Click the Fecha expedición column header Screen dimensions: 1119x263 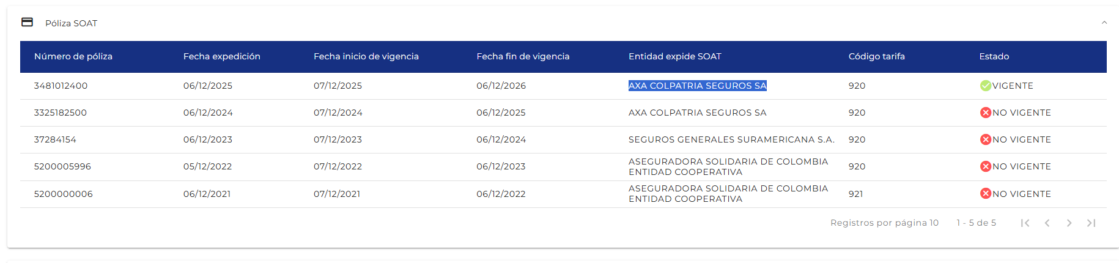point(221,56)
